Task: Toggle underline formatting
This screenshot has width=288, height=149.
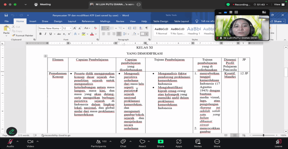Action: 50,34
